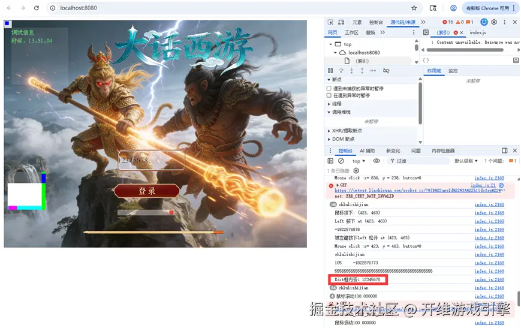Open the console top context dropdown
Screen dimensions: 521x328
click(x=359, y=161)
